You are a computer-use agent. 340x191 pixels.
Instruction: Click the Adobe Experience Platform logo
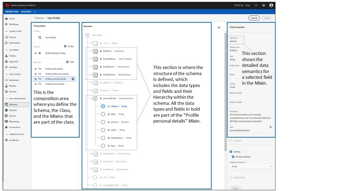pos(8,5)
